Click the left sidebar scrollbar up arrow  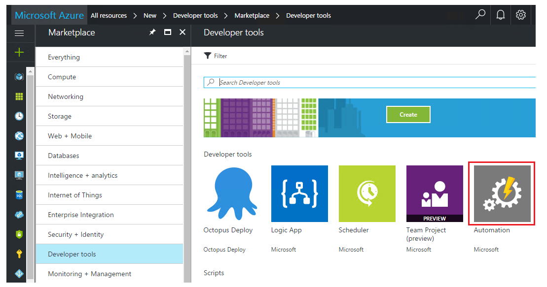point(31,71)
